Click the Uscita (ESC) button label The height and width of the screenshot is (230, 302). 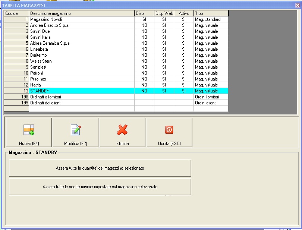tap(169, 144)
